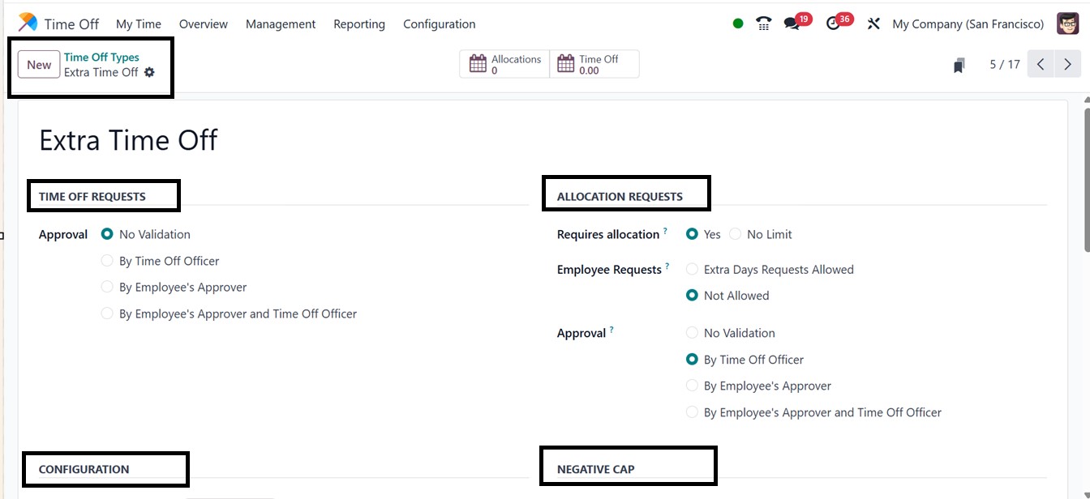The width and height of the screenshot is (1090, 499).
Task: Select By Time Off Officer under Time Off Requests
Action: tap(107, 261)
